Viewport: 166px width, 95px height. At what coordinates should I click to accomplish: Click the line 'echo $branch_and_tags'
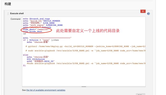[x=37, y=19]
